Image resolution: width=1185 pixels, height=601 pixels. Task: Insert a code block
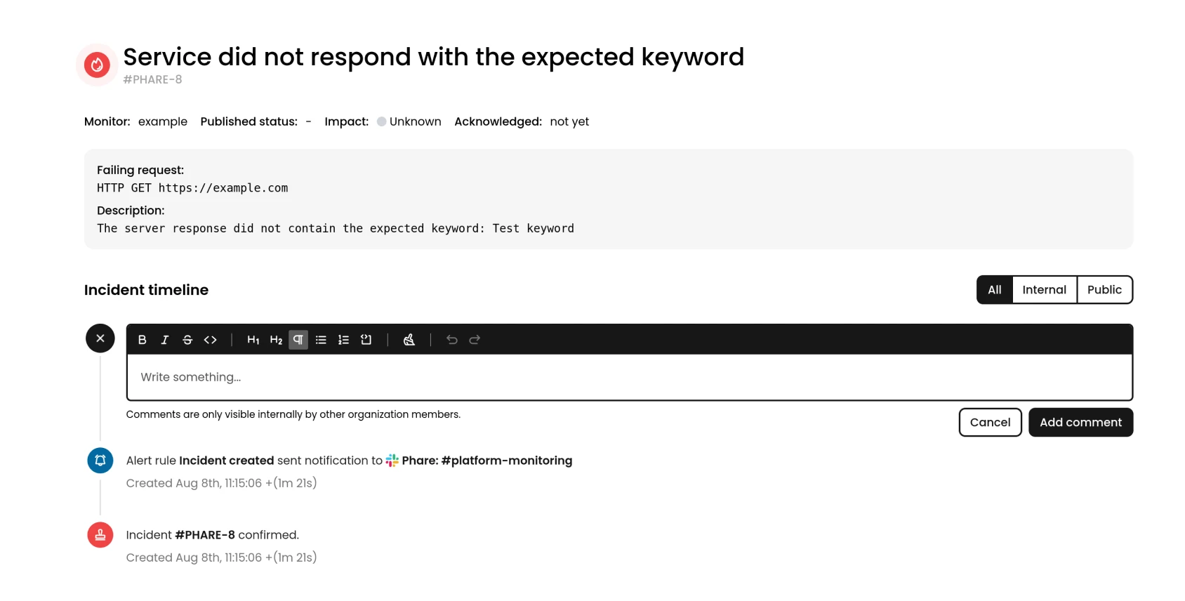tap(366, 340)
